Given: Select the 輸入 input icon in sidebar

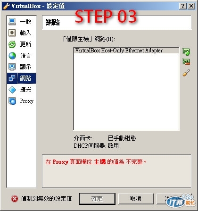Looking at the screenshot, I should (x=12, y=33).
